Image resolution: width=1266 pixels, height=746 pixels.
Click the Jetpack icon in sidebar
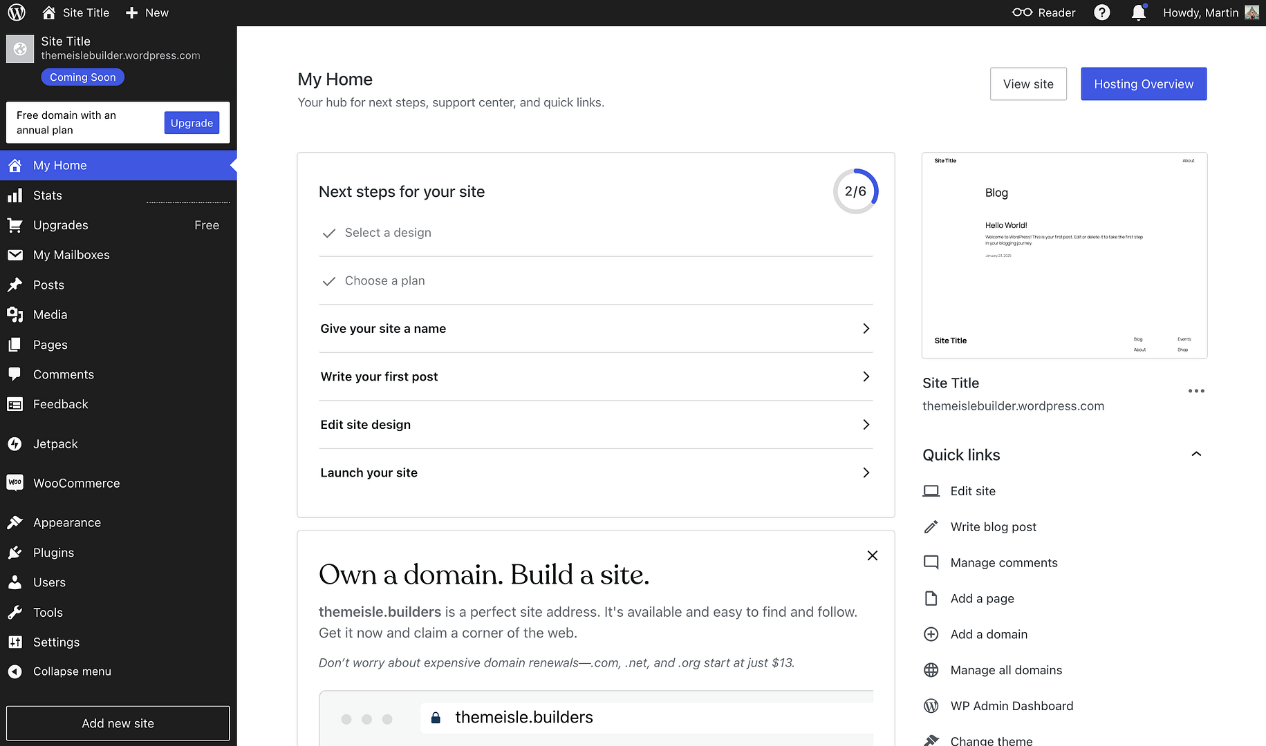(15, 443)
